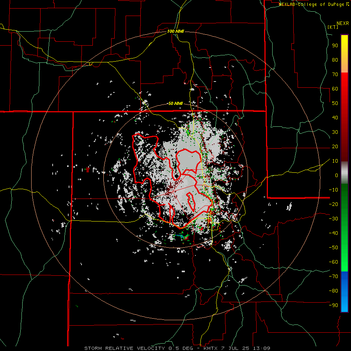Screen dimensions: 351x351
Task: Click the 80 value on the velocity scale
Action: coord(335,60)
